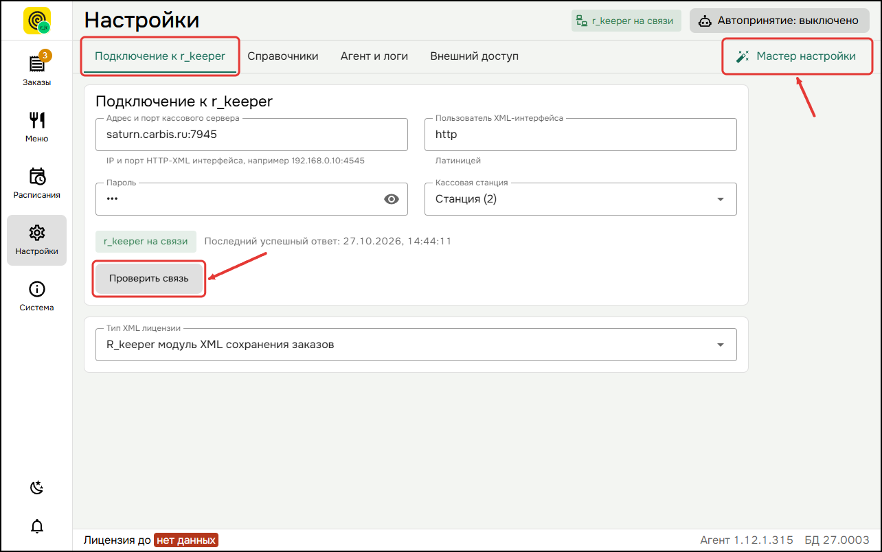Click the Проверить связь button
Screen dimensions: 882x552
tap(149, 279)
